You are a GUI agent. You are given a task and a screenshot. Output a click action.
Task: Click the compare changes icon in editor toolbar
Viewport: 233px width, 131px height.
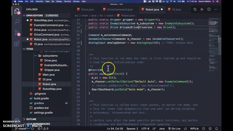[195, 9]
